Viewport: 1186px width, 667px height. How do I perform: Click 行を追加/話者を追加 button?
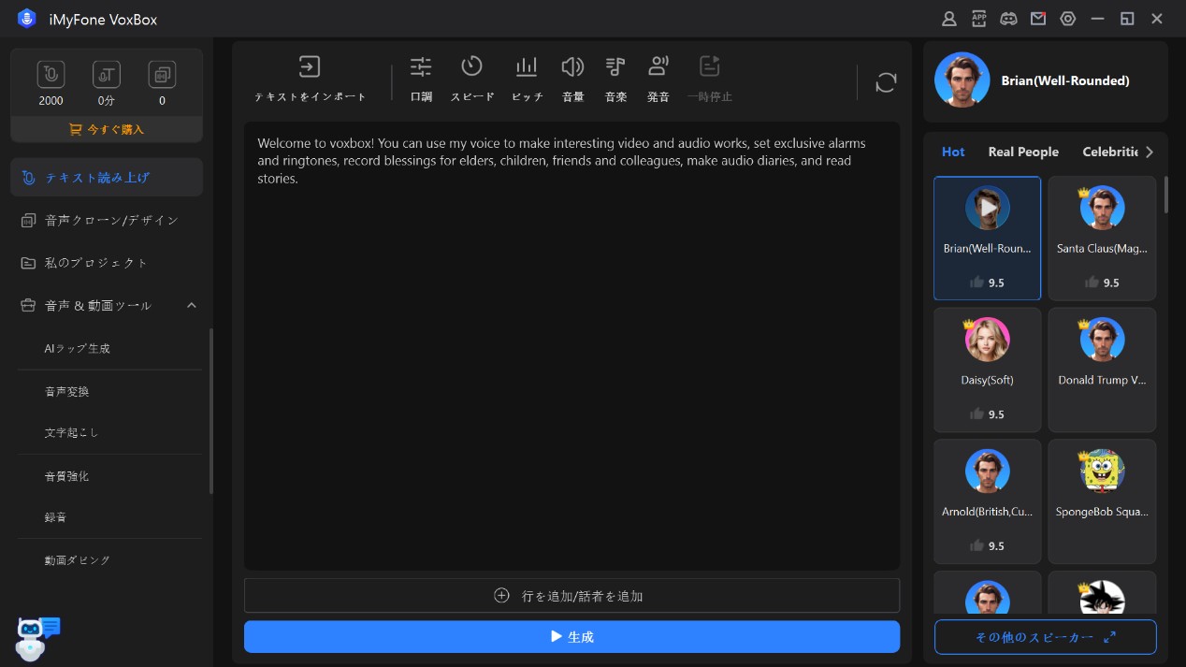pyautogui.click(x=572, y=596)
